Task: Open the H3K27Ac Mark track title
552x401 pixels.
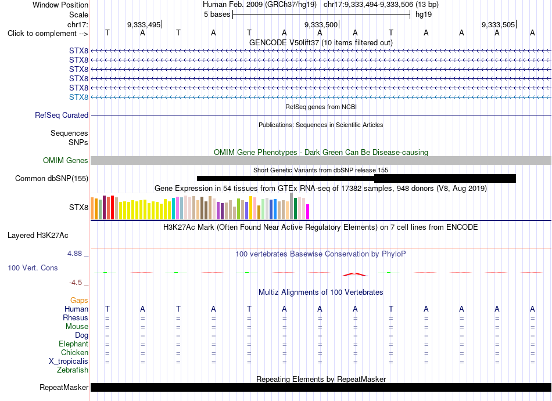Action: pyautogui.click(x=321, y=227)
